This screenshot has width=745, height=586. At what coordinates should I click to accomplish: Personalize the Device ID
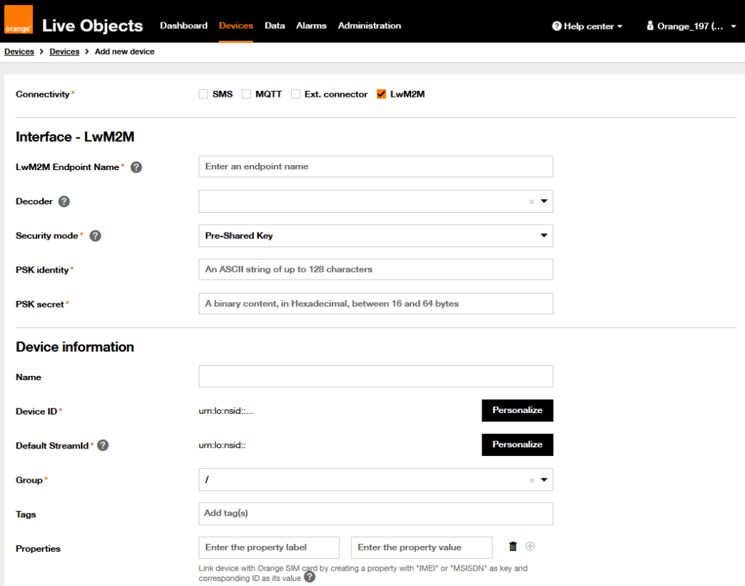(x=517, y=410)
